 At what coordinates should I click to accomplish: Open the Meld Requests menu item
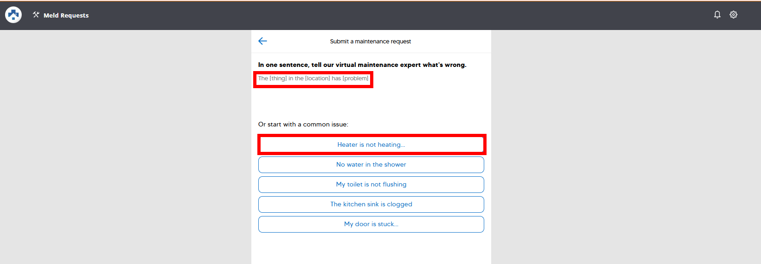click(66, 15)
